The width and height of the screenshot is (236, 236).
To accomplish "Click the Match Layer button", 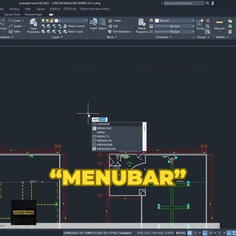I will click(x=73, y=31).
